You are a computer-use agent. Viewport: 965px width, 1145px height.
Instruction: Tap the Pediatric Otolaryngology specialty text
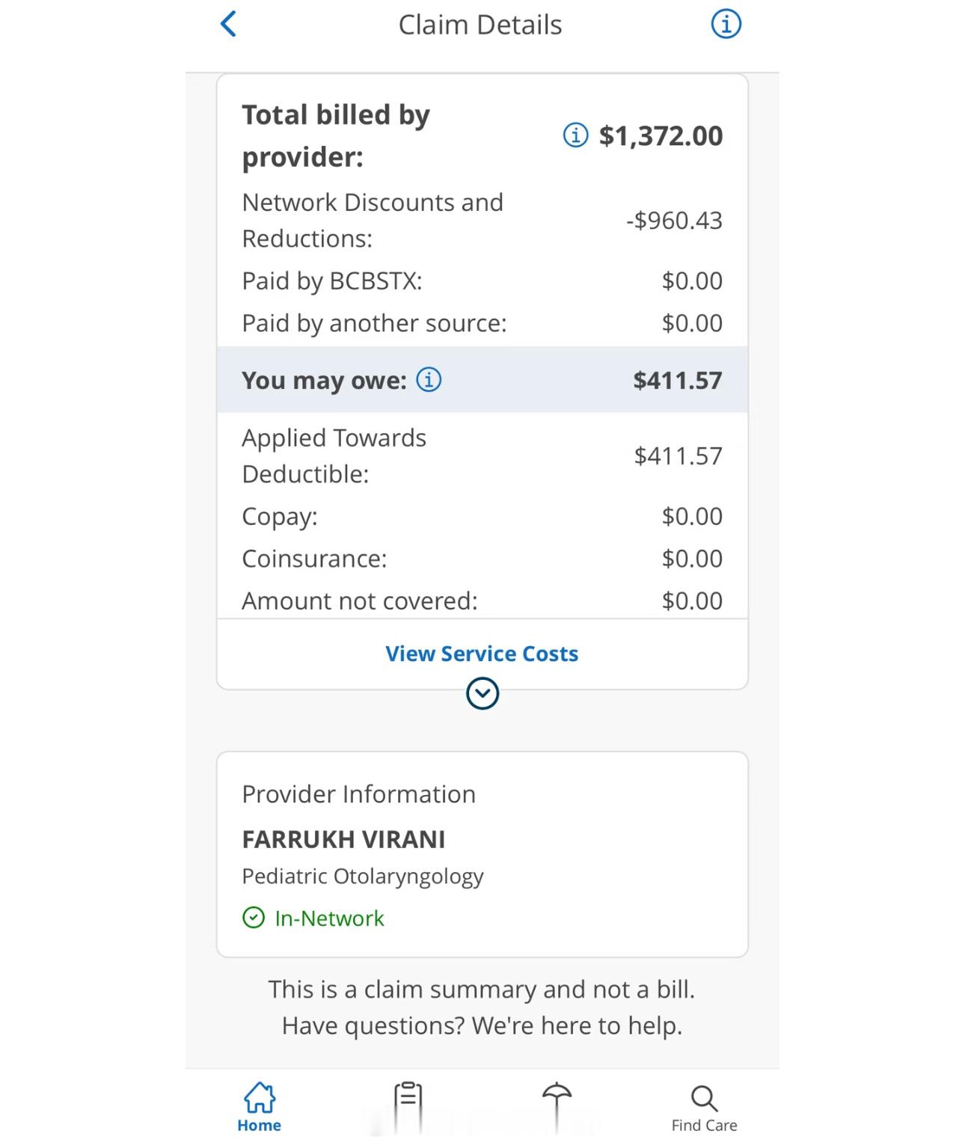click(362, 876)
